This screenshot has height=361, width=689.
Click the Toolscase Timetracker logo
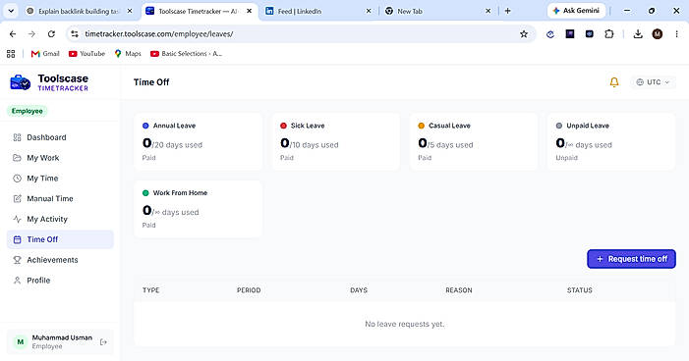49,82
